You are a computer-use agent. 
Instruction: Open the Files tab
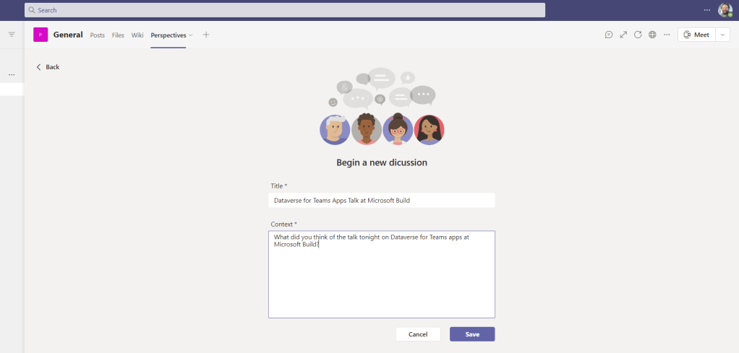pyautogui.click(x=118, y=35)
